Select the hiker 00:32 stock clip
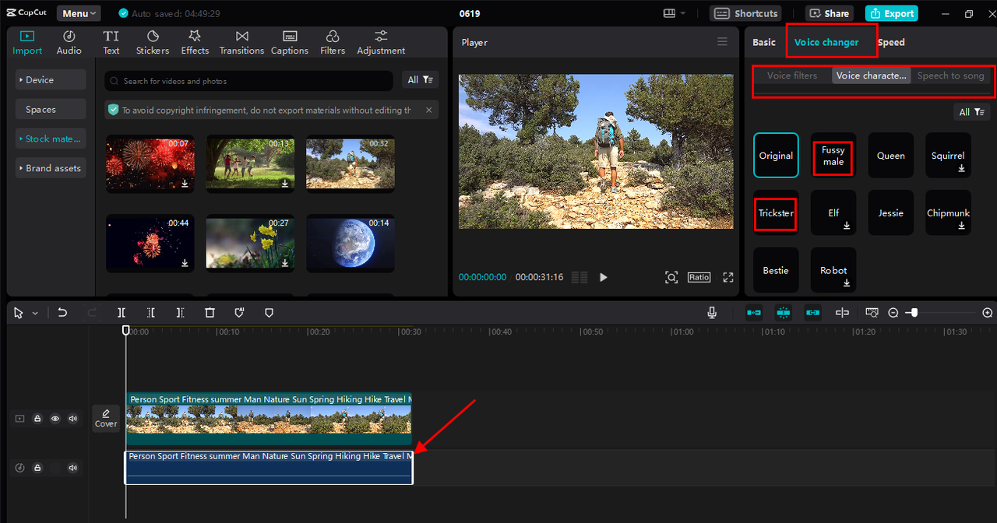997x523 pixels. (x=351, y=163)
